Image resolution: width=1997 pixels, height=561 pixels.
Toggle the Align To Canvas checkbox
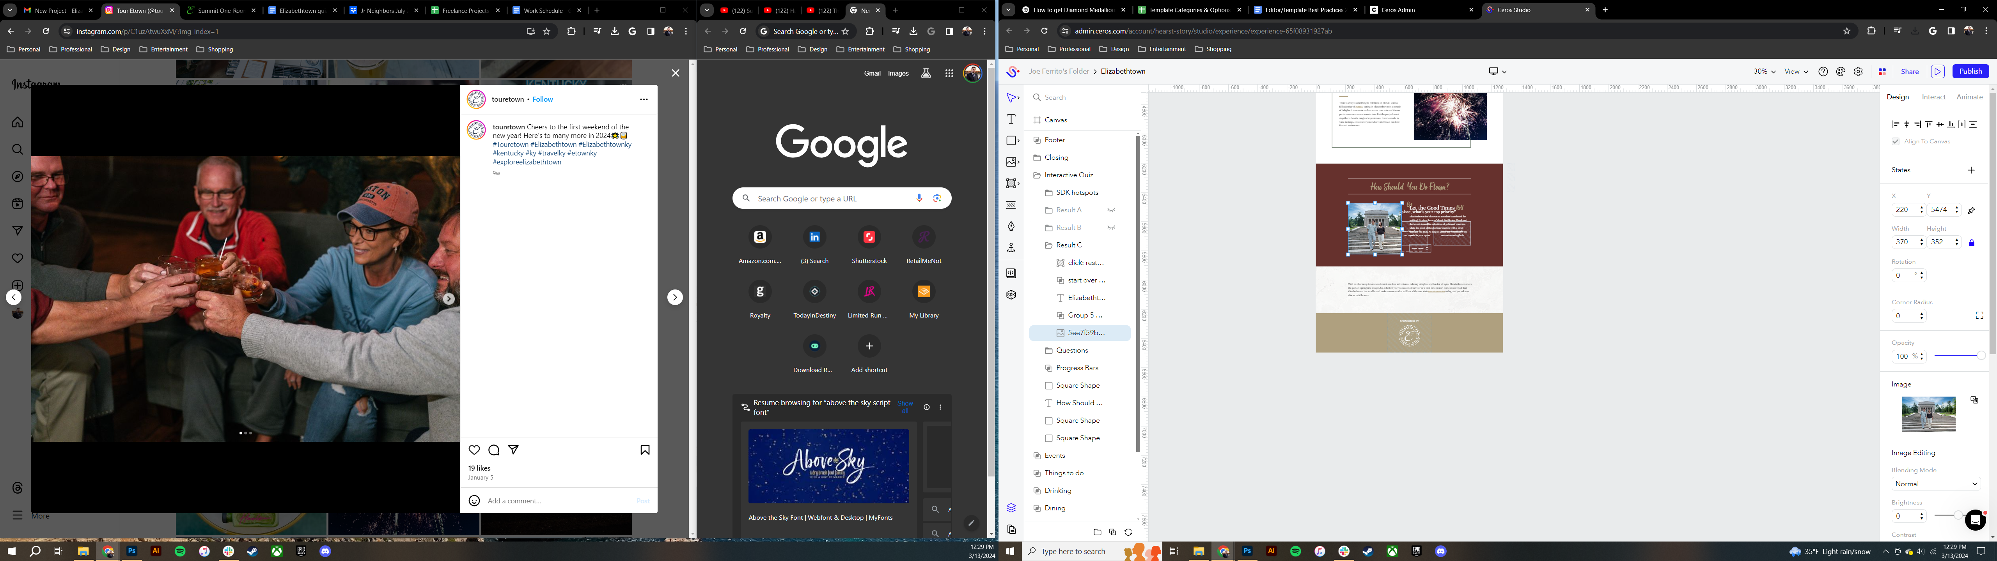pyautogui.click(x=1896, y=141)
